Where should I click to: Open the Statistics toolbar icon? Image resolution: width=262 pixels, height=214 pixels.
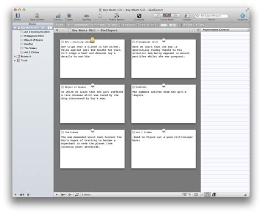(x=58, y=15)
